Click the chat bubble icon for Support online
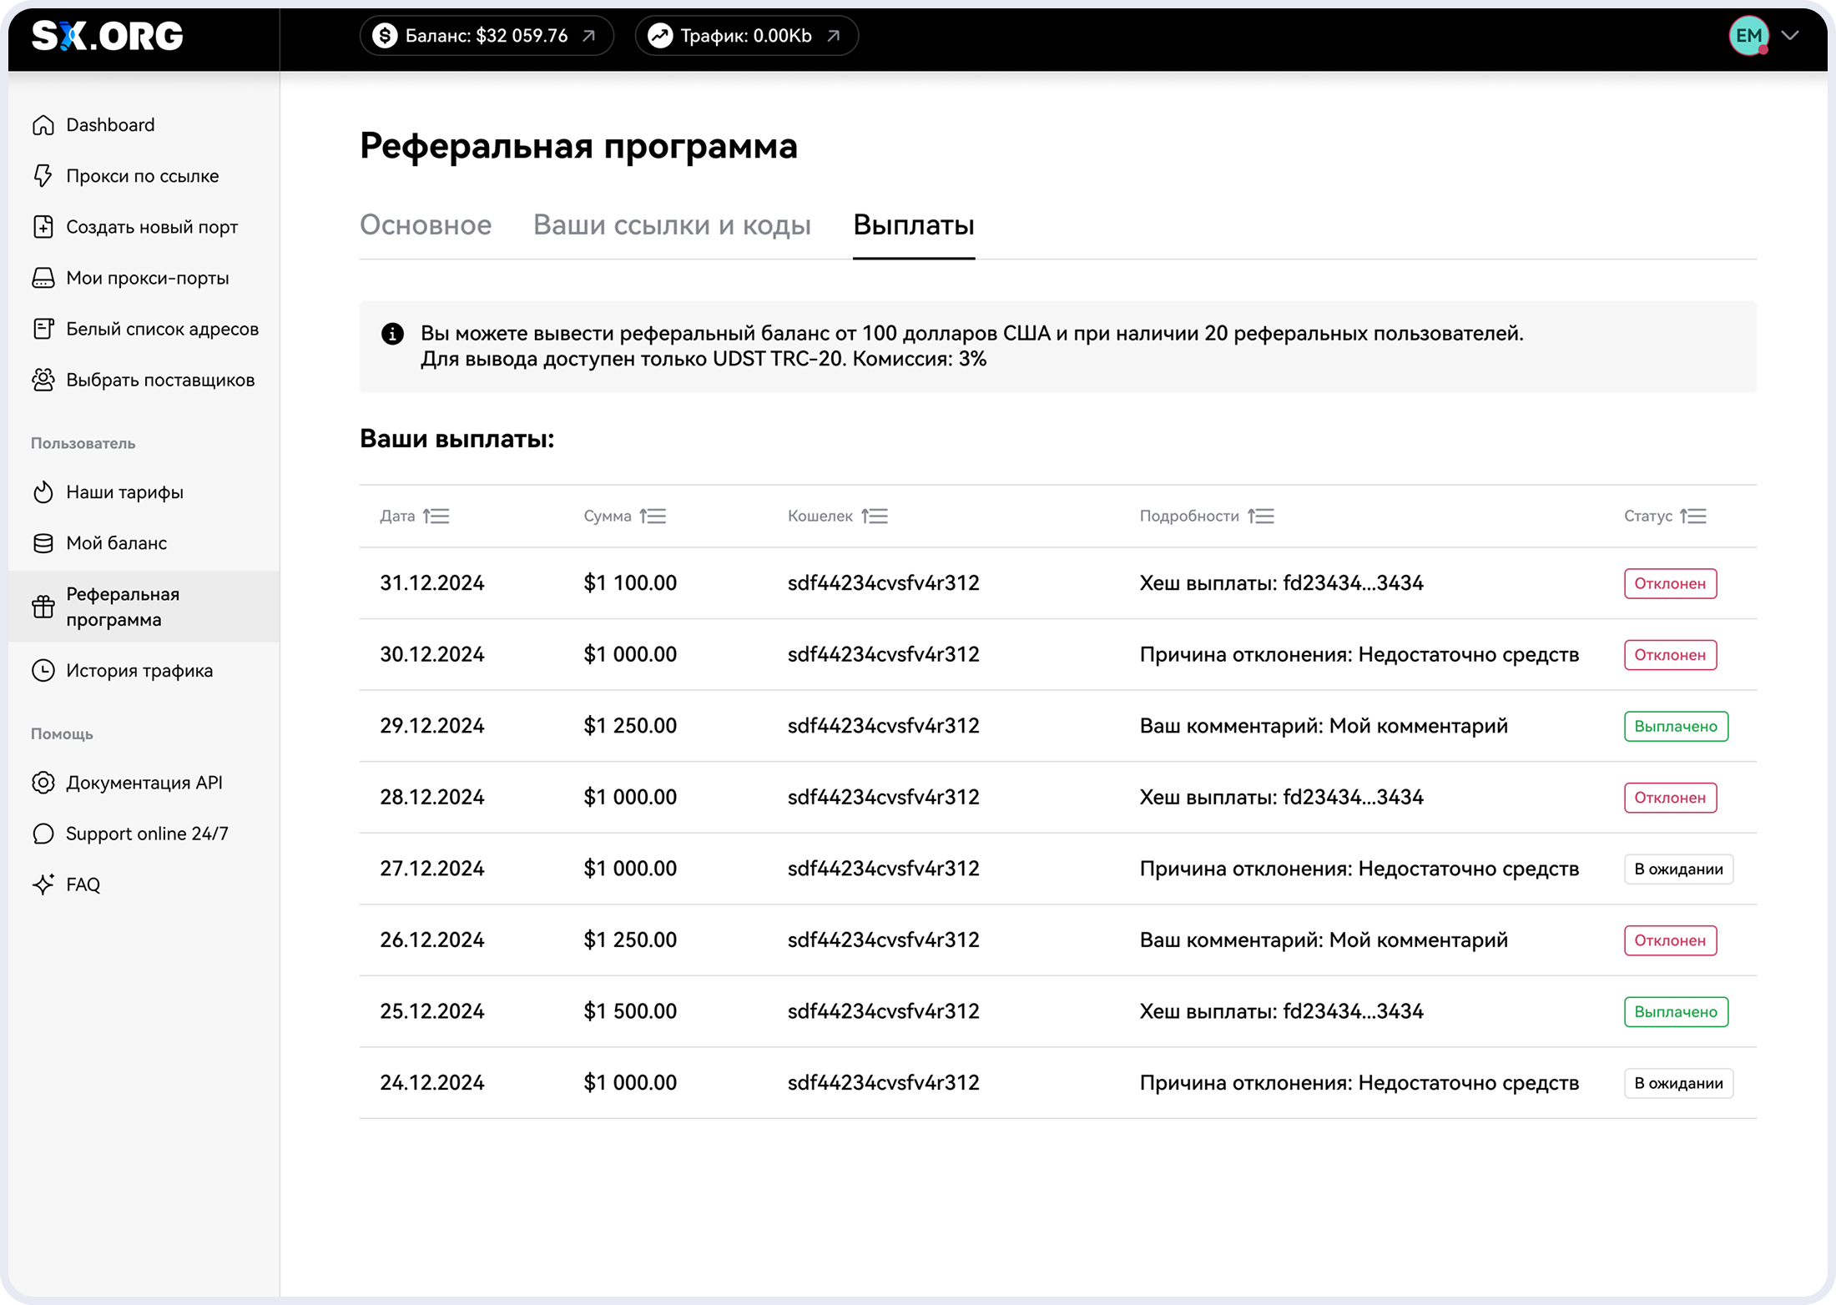 point(43,834)
